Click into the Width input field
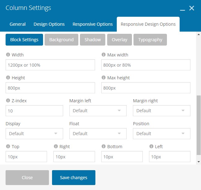Image resolution: width=201 pixels, height=190 pixels. (50, 65)
